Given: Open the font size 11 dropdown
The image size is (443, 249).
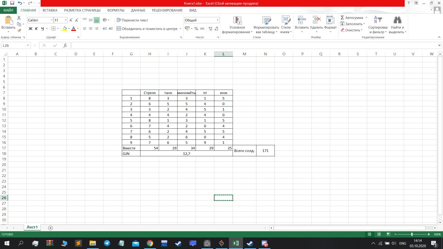Looking at the screenshot, I should (x=66, y=20).
